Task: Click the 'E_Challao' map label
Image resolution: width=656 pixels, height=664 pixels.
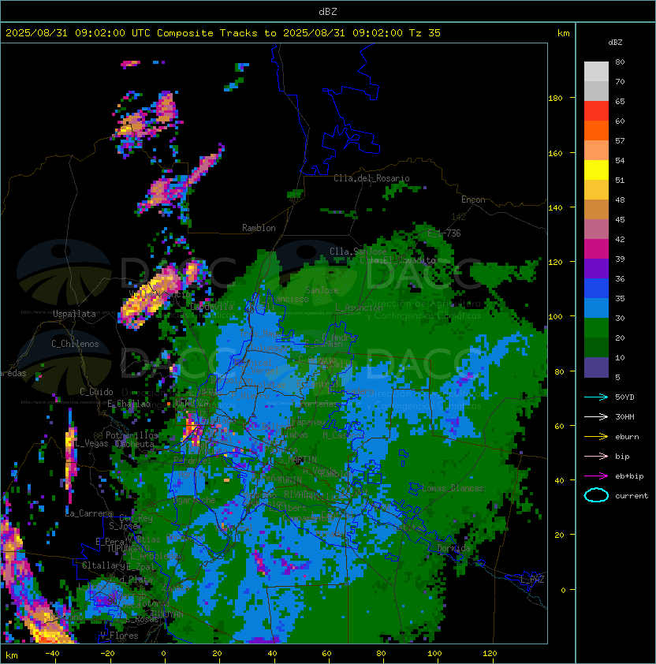Action: (129, 404)
